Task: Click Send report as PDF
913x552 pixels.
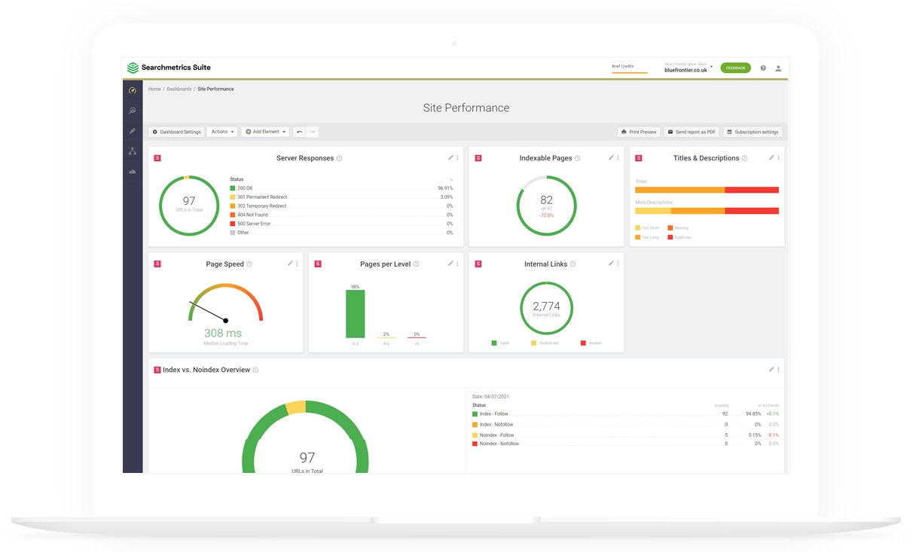Action: [691, 132]
